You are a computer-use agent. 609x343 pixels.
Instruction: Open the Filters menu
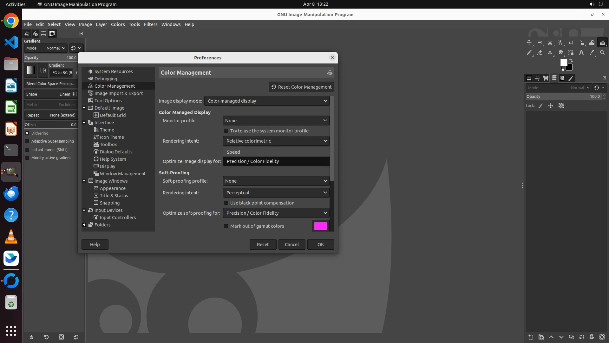pos(150,24)
